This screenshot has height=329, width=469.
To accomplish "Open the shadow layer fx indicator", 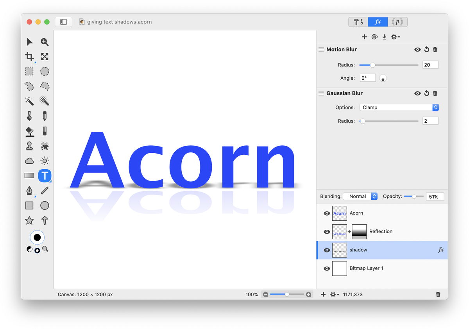I will pos(441,250).
